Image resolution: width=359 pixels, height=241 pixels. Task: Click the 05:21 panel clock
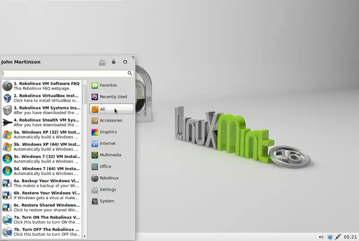tap(350, 237)
